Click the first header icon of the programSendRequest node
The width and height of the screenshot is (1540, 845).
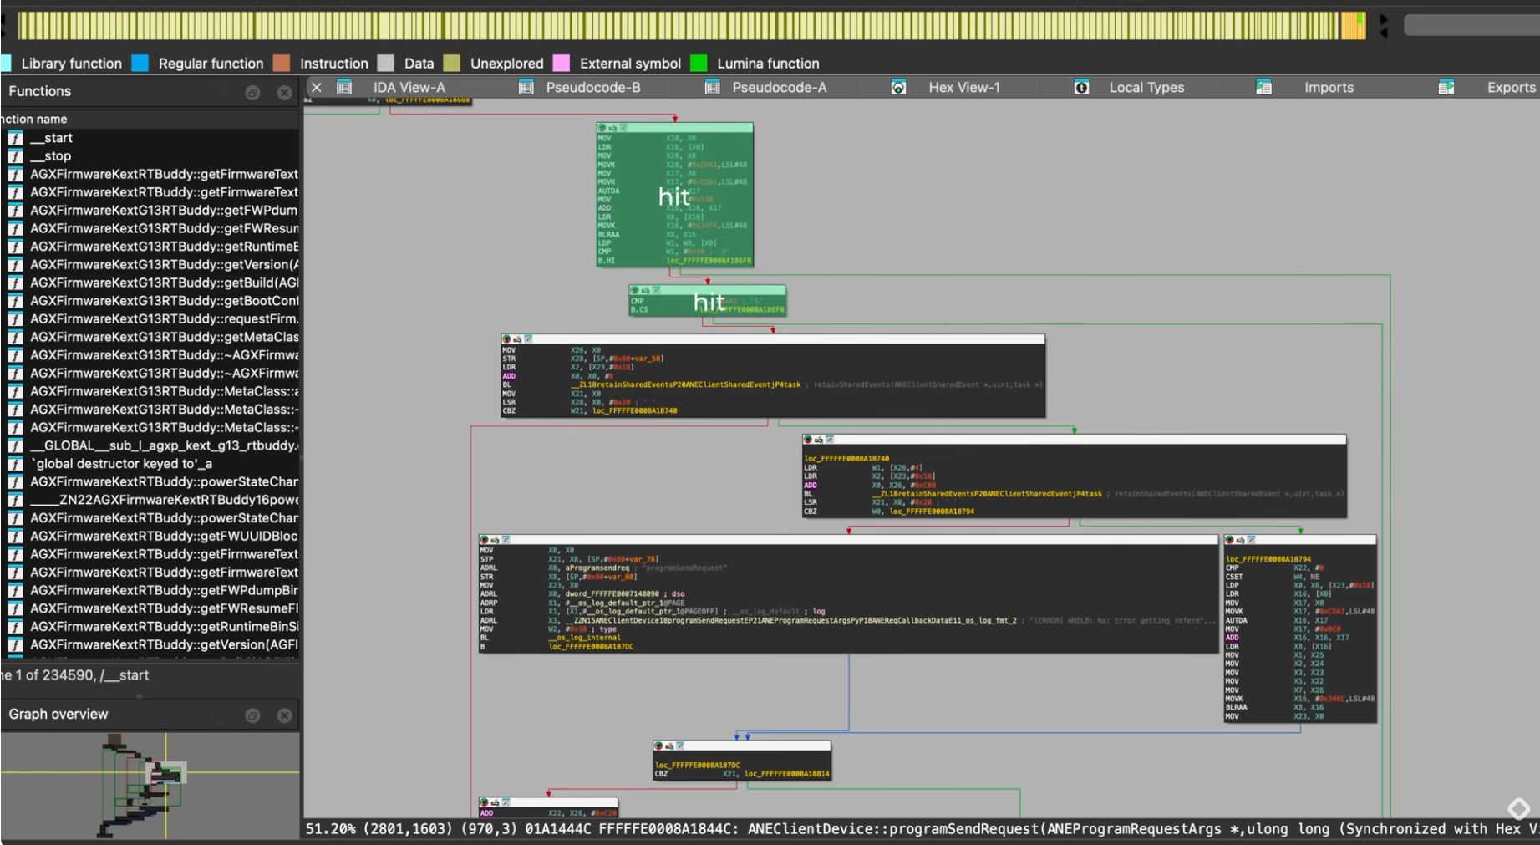click(x=484, y=540)
